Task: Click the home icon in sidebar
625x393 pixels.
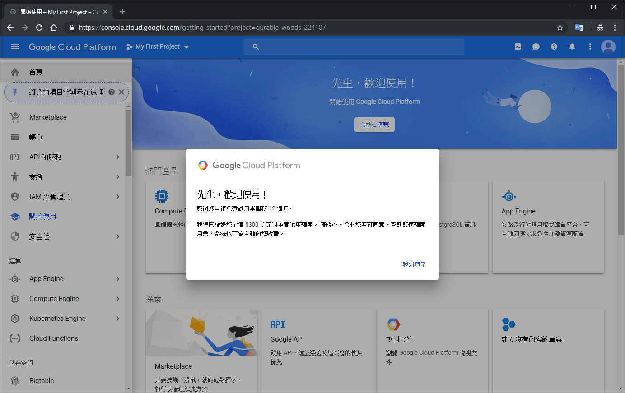Action: [15, 72]
